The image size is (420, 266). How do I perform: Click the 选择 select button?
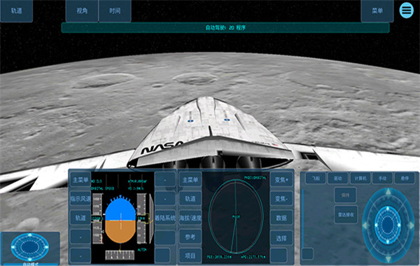tap(281, 238)
